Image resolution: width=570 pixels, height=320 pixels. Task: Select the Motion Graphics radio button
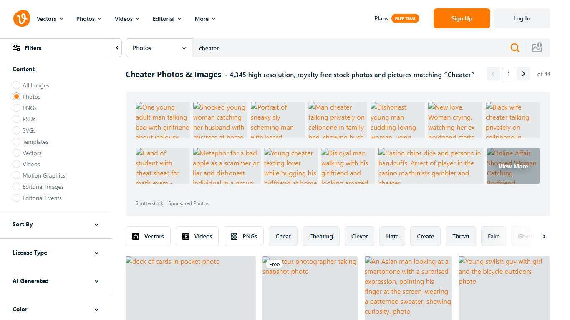tap(17, 175)
